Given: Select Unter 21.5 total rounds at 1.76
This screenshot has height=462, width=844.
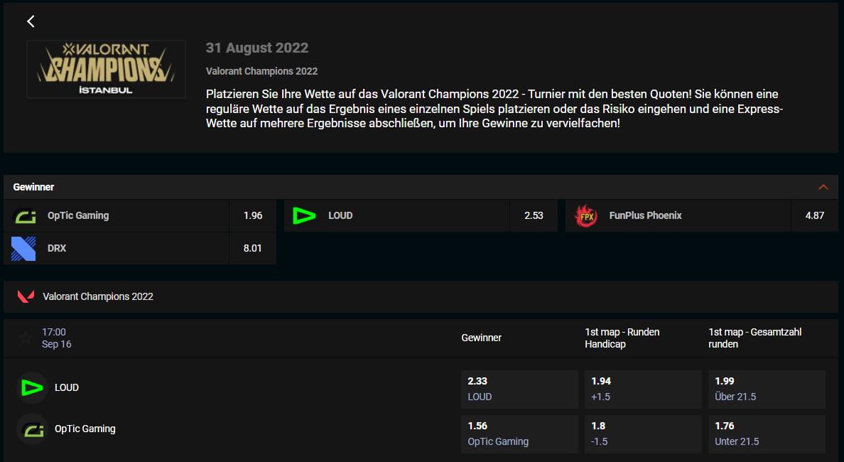Looking at the screenshot, I should click(x=767, y=434).
